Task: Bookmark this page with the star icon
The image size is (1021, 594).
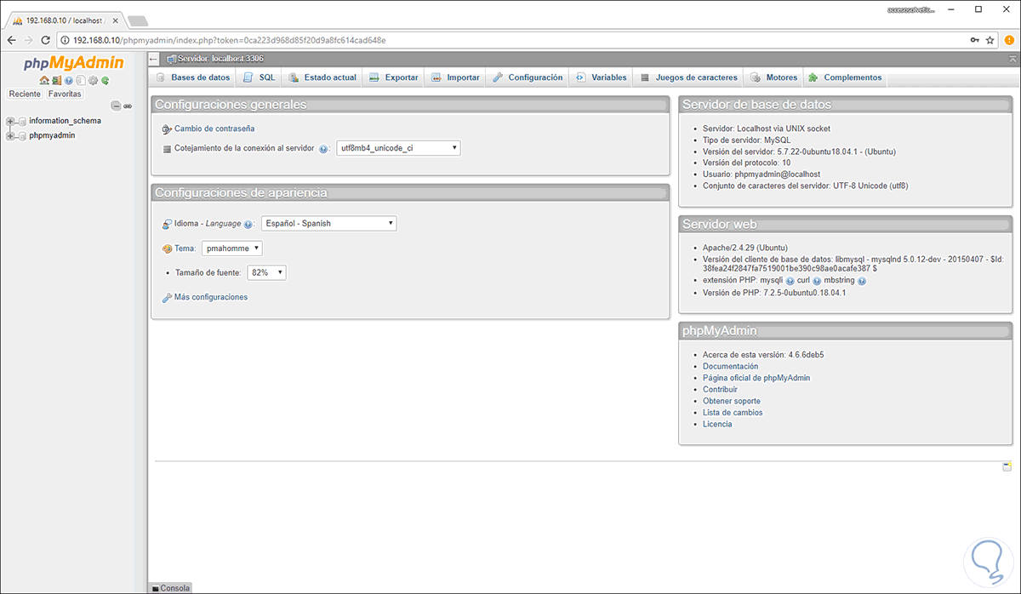Action: pos(990,40)
